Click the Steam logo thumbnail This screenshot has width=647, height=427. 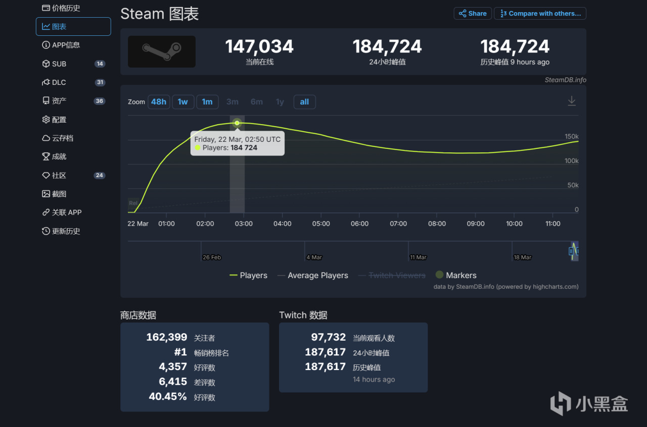pyautogui.click(x=162, y=51)
